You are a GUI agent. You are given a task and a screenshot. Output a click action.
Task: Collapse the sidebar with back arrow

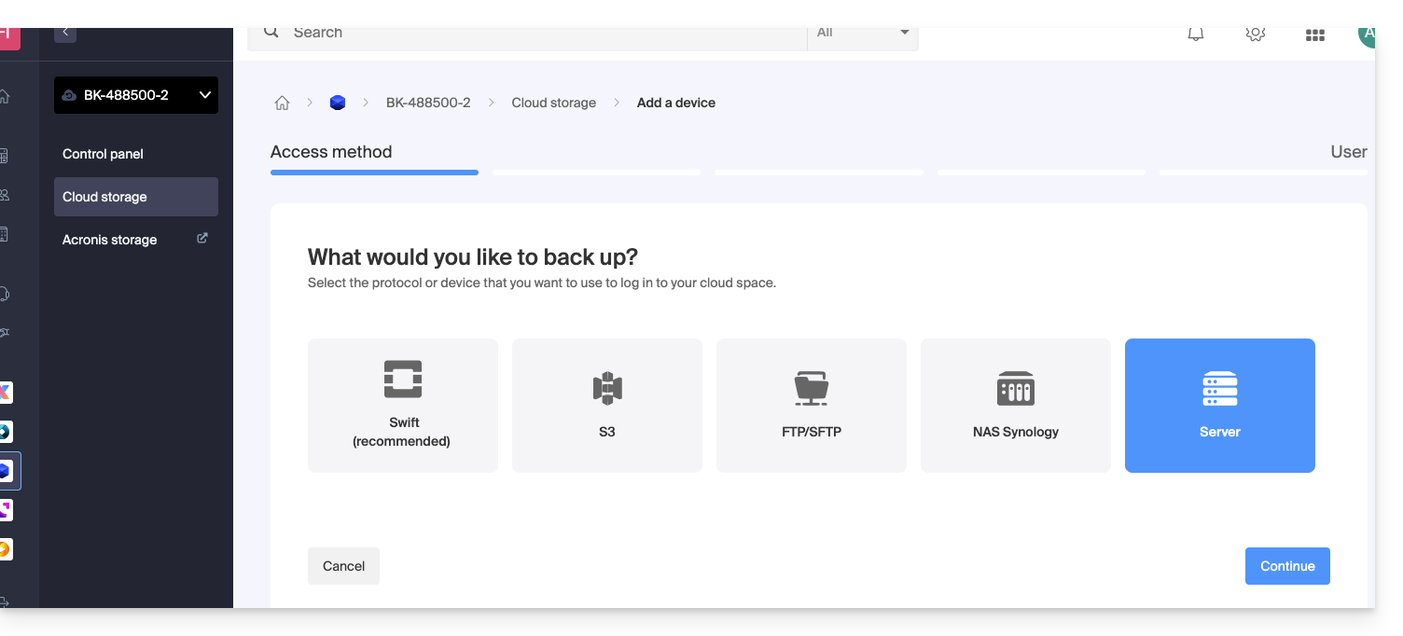[x=65, y=33]
